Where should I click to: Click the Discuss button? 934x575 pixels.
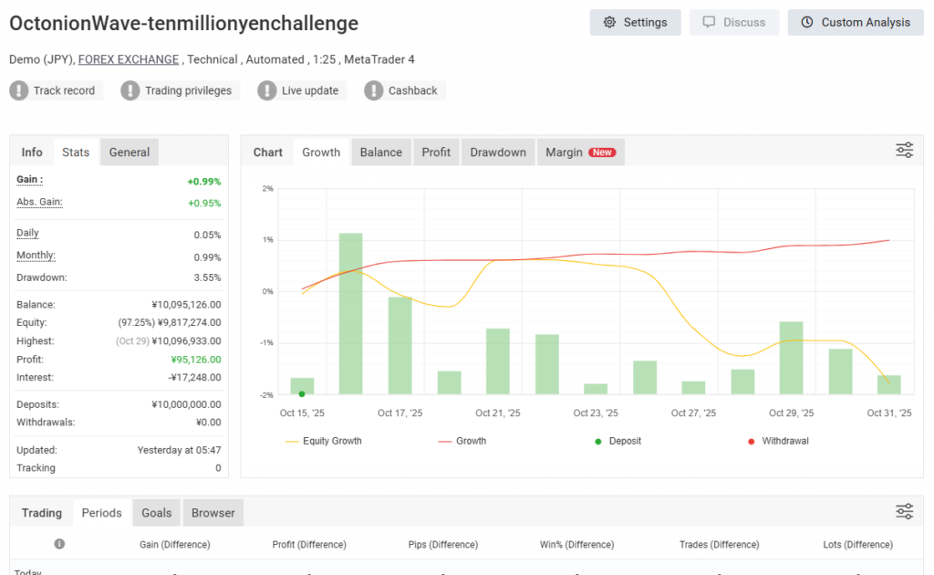pyautogui.click(x=734, y=23)
